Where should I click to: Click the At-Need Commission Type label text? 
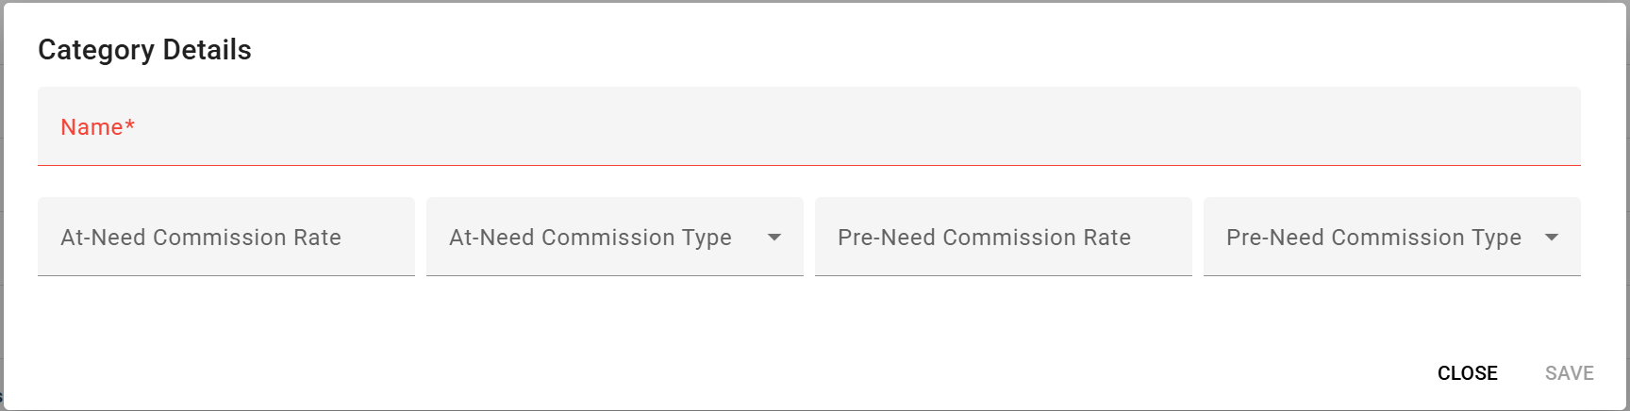click(x=590, y=238)
